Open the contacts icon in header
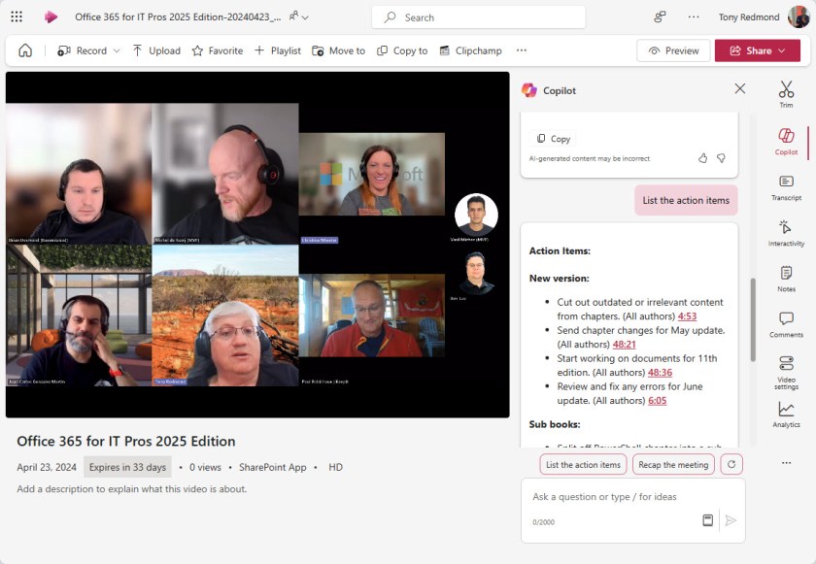This screenshot has height=564, width=816. tap(660, 17)
